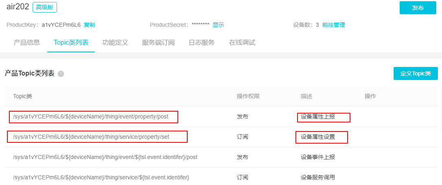
Task: Go to the 服务端订阅 tab
Action: 158,43
